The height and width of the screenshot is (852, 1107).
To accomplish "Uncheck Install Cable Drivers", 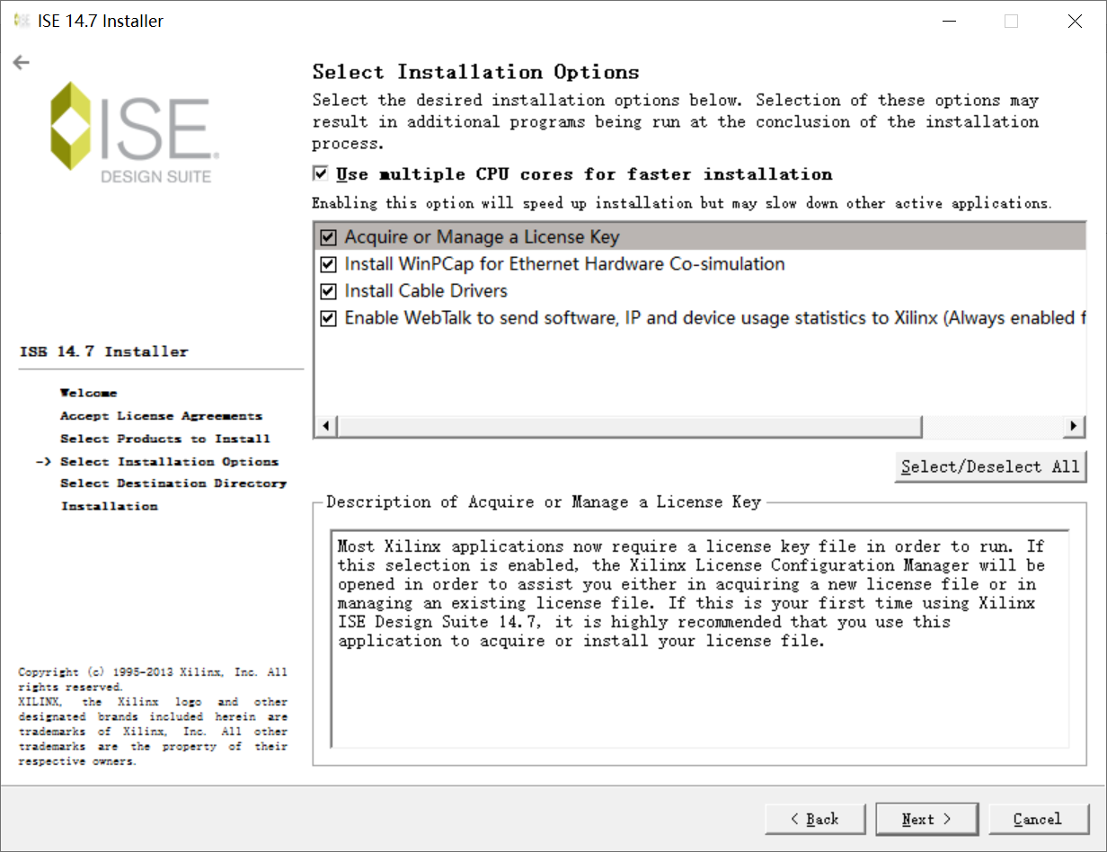I will click(x=328, y=290).
